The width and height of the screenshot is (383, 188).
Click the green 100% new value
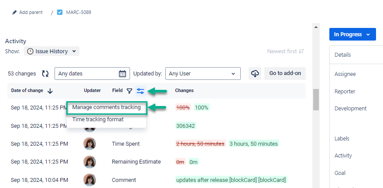point(202,107)
